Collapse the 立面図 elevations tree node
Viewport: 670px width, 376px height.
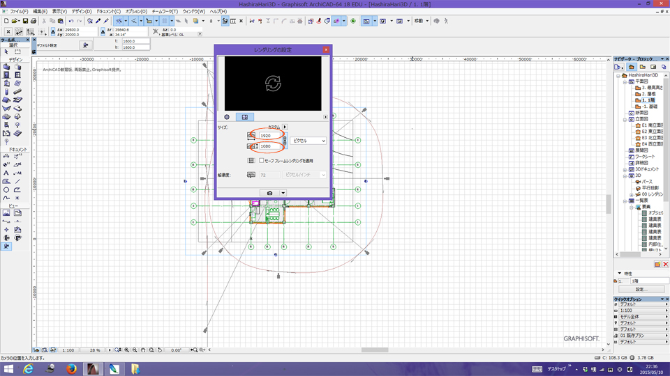(x=625, y=119)
